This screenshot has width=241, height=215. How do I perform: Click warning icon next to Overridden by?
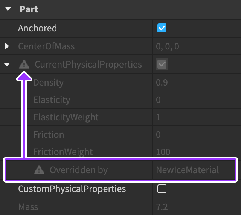39,170
